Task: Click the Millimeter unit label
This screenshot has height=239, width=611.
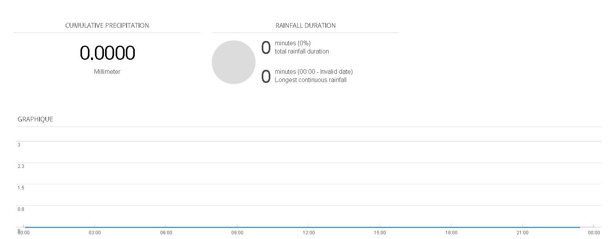Action: tap(107, 72)
